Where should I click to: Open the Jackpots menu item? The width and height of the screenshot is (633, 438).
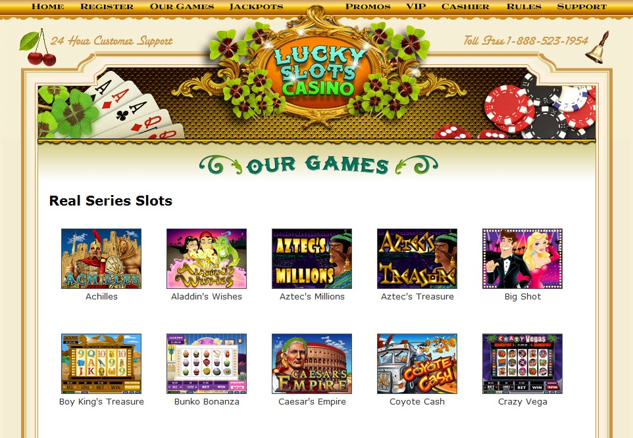click(257, 7)
